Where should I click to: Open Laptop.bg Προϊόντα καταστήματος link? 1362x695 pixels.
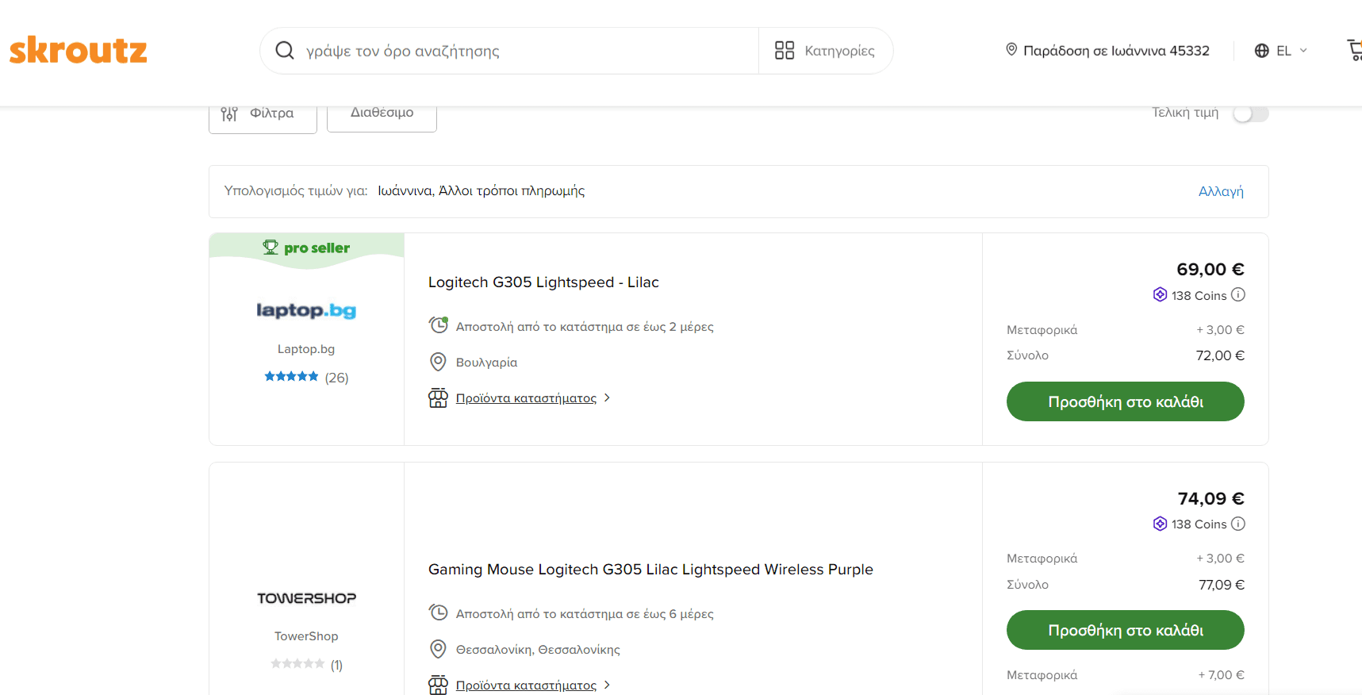coord(526,398)
